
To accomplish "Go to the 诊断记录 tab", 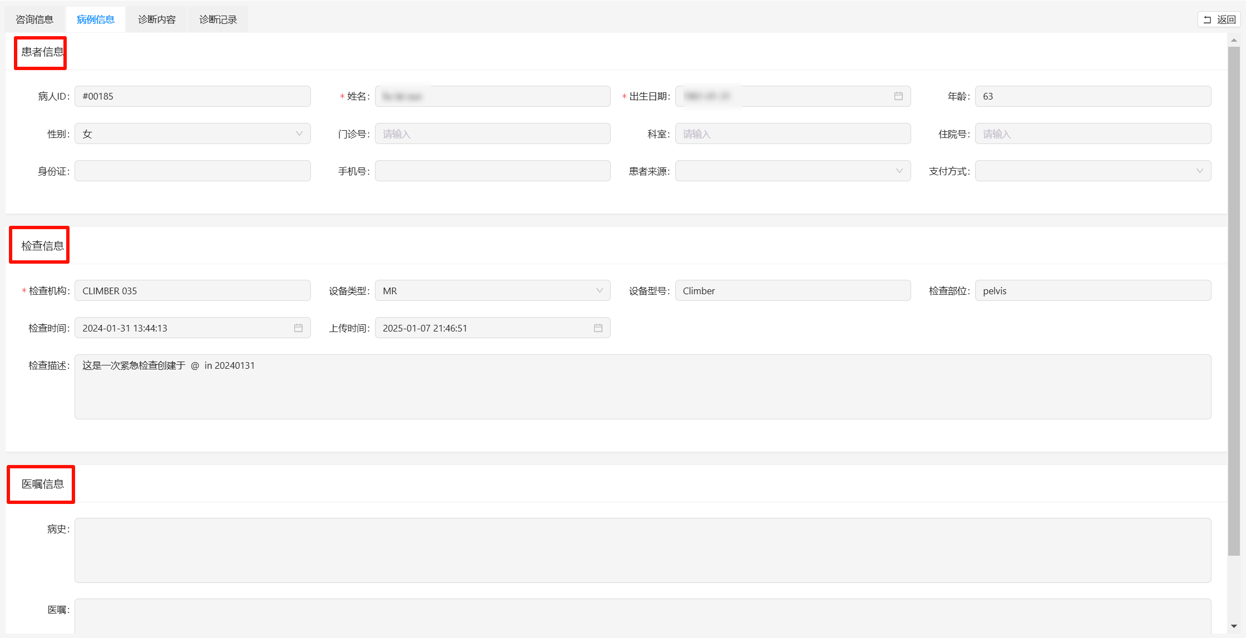I will [x=218, y=19].
